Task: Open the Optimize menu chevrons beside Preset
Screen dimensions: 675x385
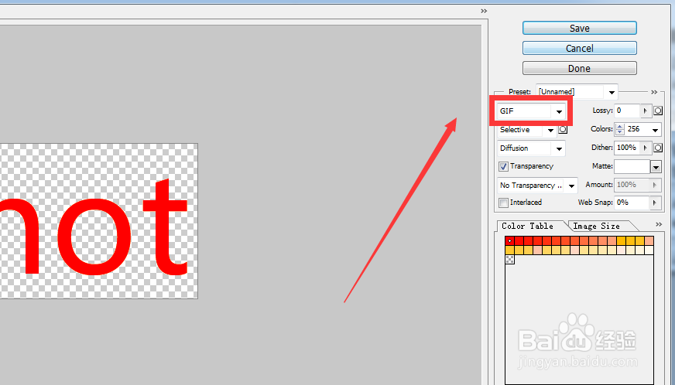Action: pos(654,92)
